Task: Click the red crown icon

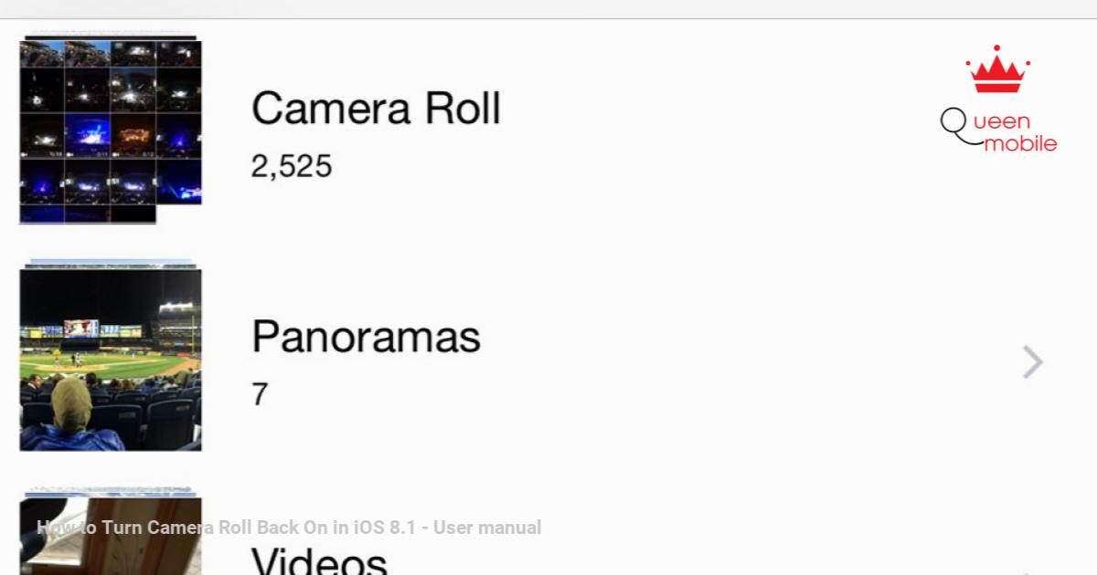Action: [997, 69]
